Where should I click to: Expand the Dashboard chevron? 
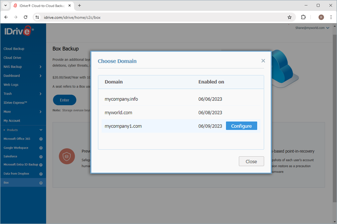[x=40, y=76]
